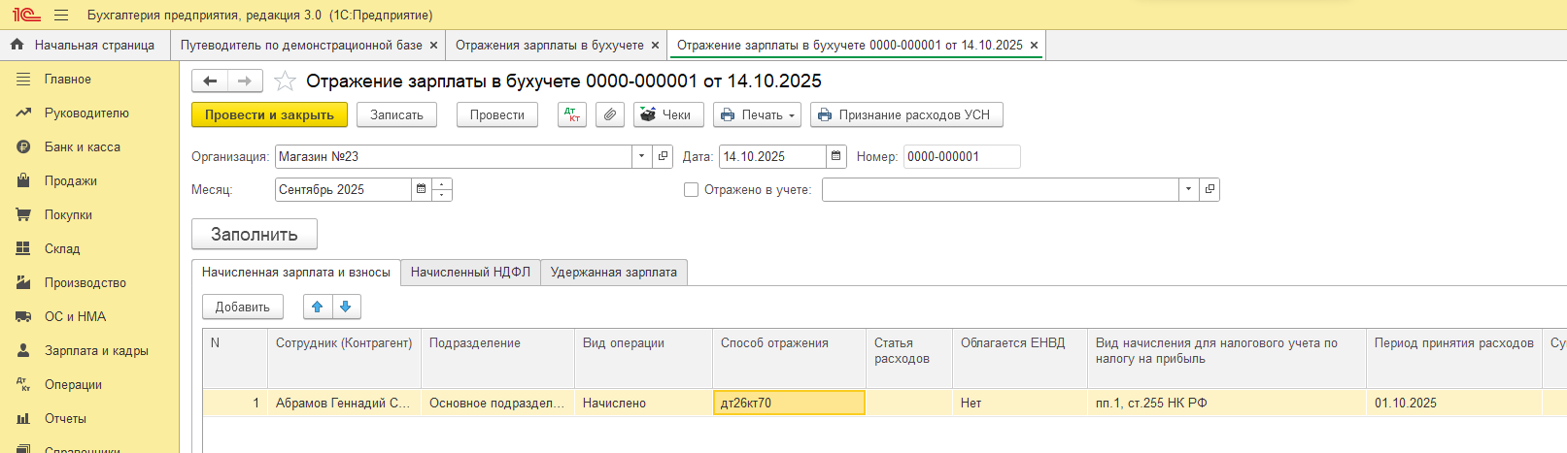Expand the Отражено в учете dropdown
This screenshot has width=1567, height=453.
tap(1188, 190)
